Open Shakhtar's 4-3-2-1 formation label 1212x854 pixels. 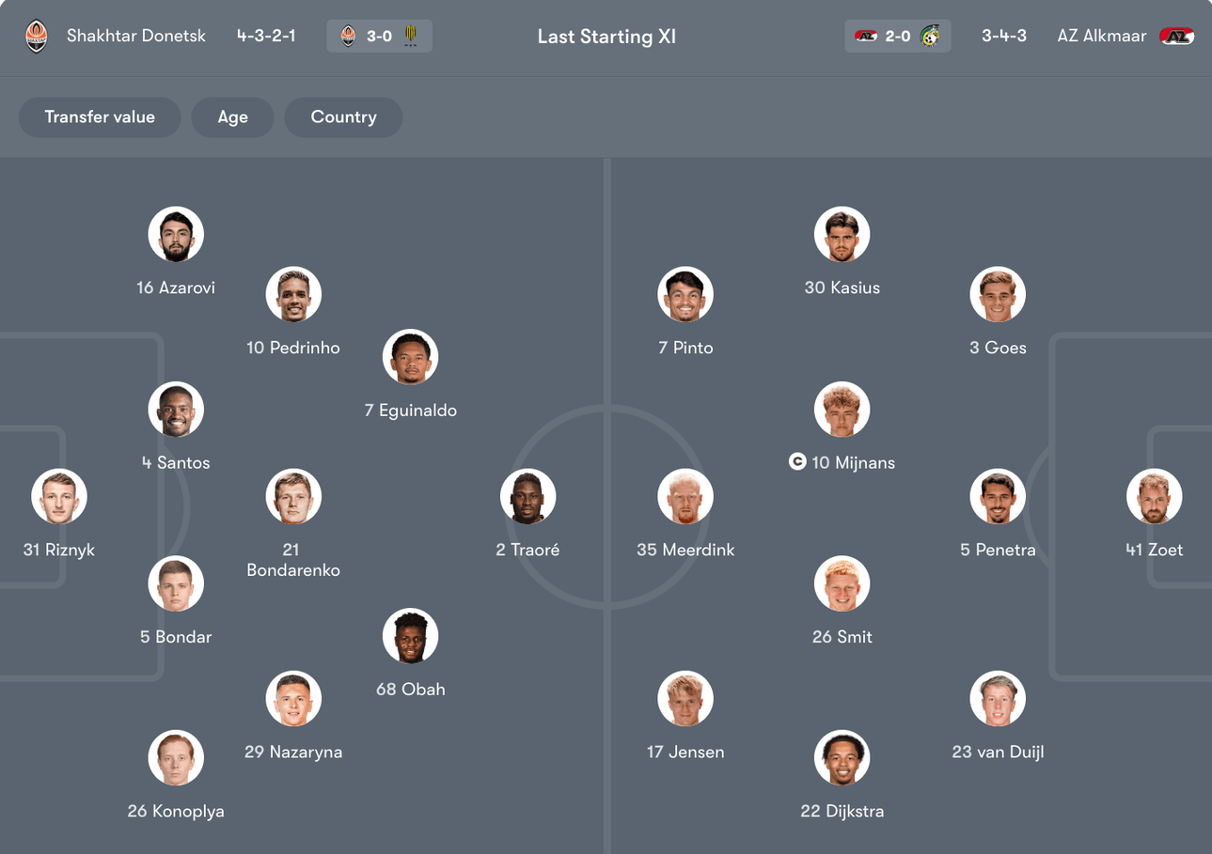click(266, 36)
